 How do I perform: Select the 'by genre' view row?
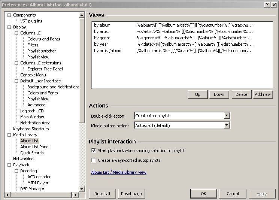(x=102, y=38)
